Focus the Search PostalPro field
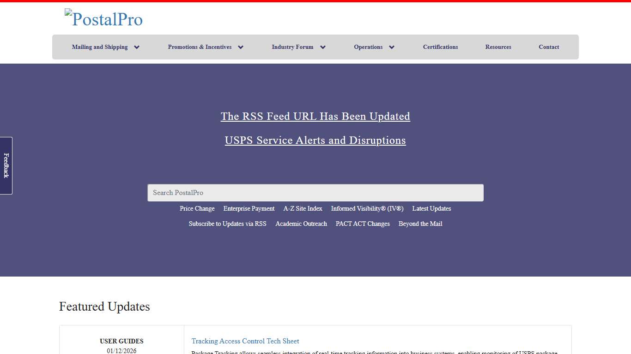631x354 pixels. tap(315, 193)
